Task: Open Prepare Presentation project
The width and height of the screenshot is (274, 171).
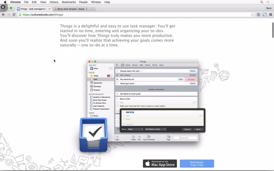Action: pyautogui.click(x=100, y=109)
